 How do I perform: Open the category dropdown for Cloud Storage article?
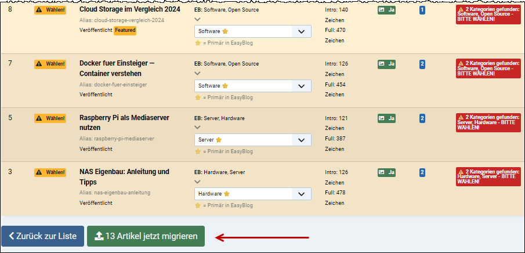tap(253, 31)
